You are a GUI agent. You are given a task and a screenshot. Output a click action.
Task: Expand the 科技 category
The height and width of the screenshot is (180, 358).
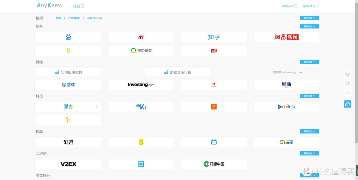(x=309, y=96)
